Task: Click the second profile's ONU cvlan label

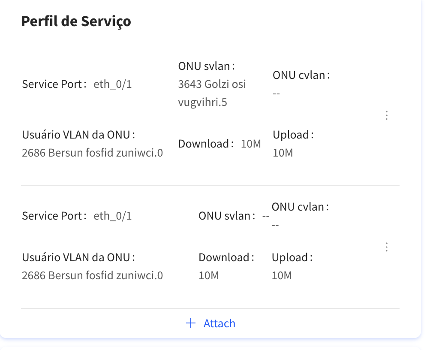Action: pyautogui.click(x=300, y=207)
